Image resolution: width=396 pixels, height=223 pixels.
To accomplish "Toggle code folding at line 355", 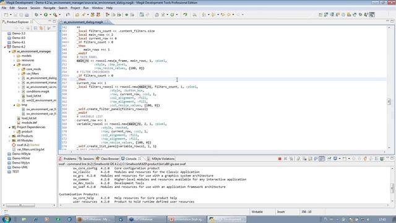I will pyautogui.click(x=67, y=76).
